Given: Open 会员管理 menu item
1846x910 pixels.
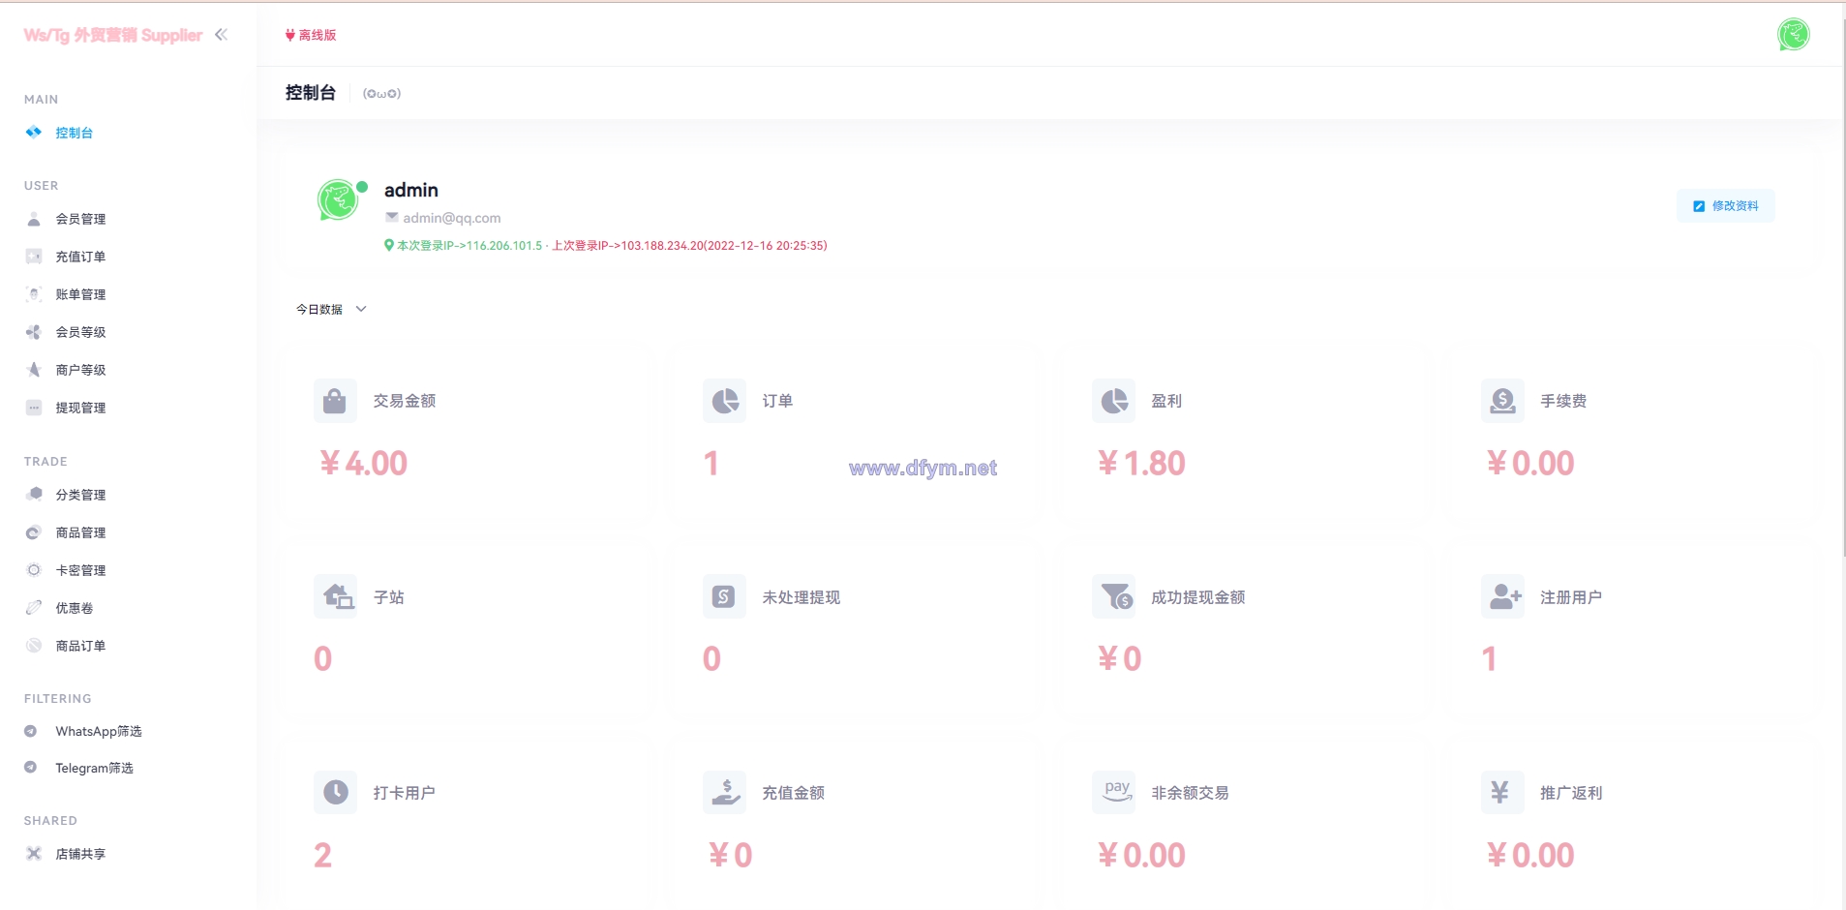Looking at the screenshot, I should tap(80, 219).
